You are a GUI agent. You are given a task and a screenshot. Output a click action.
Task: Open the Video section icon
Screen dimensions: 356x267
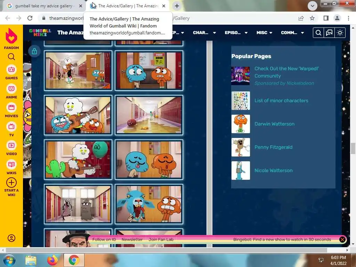(11, 145)
